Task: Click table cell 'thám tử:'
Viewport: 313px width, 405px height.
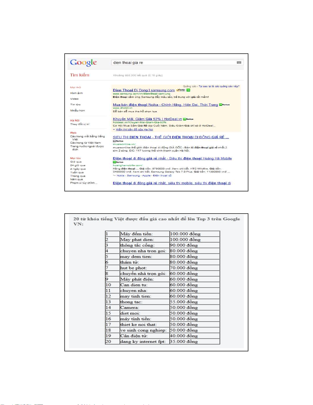Action: click(145, 262)
